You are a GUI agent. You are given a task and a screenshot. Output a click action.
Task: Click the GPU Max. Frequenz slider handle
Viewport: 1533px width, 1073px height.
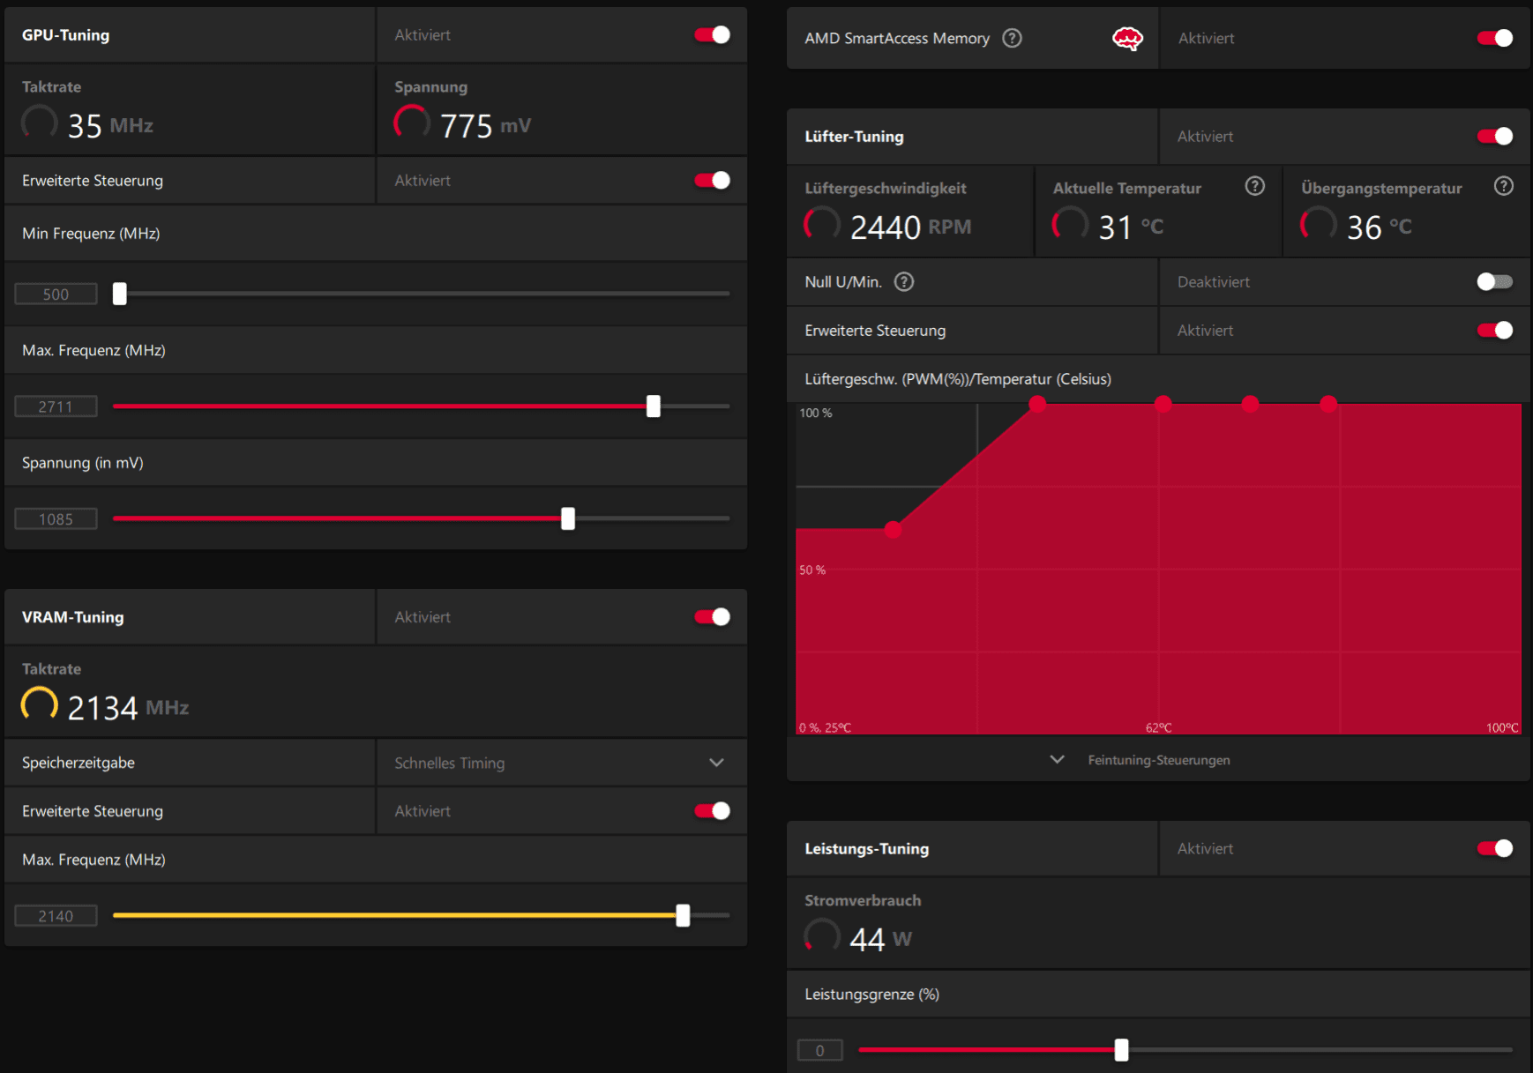point(654,406)
